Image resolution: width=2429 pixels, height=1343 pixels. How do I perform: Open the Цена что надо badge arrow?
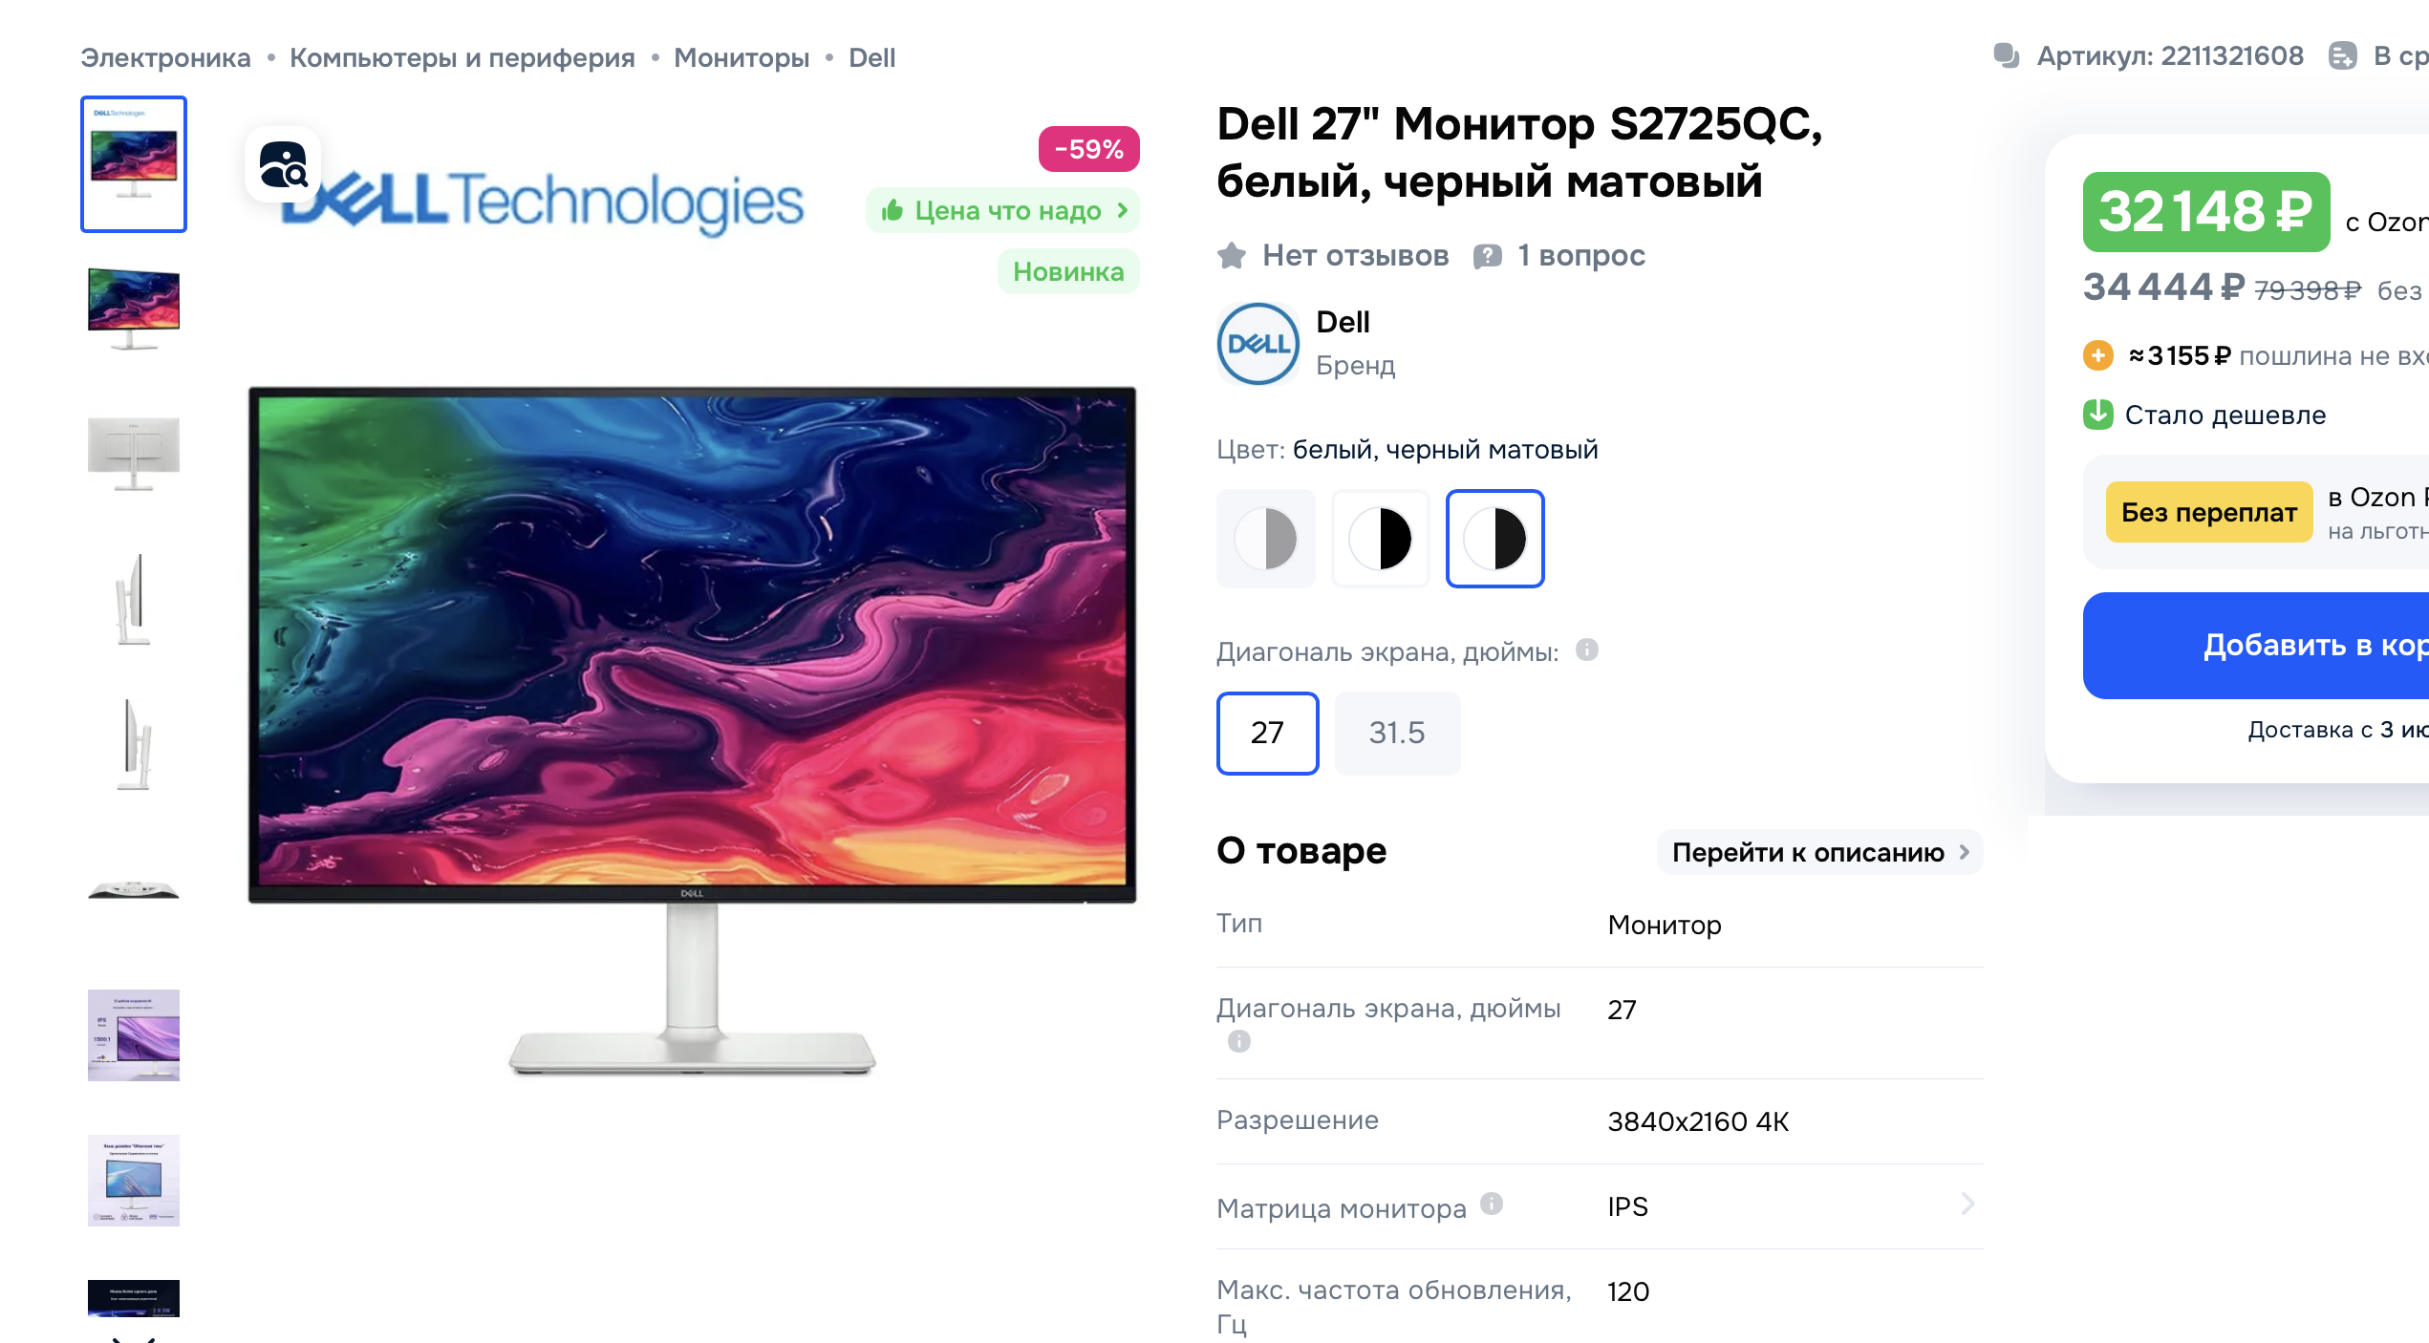click(1122, 209)
